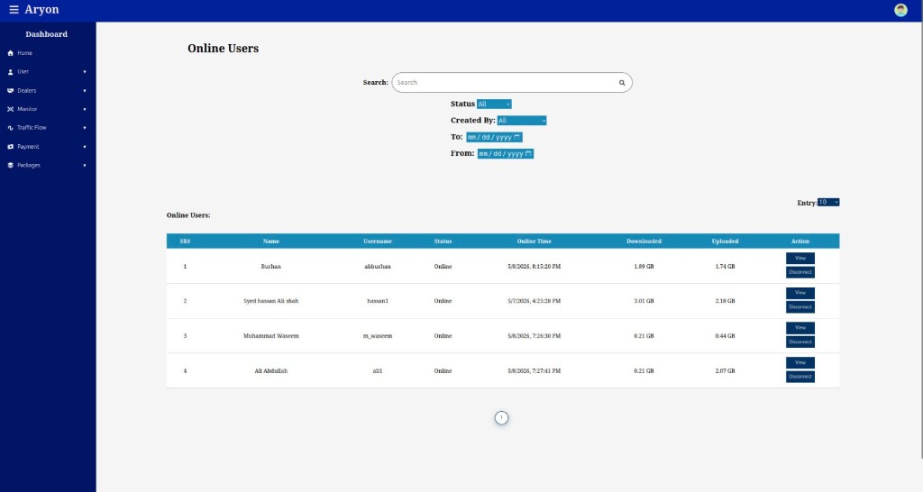This screenshot has height=492, width=923.
Task: View details for user Burhan
Action: [800, 259]
